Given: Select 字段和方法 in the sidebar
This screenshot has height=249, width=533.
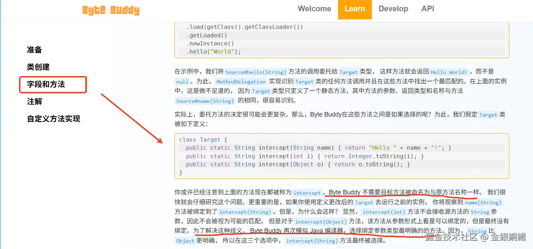Looking at the screenshot, I should tap(46, 84).
